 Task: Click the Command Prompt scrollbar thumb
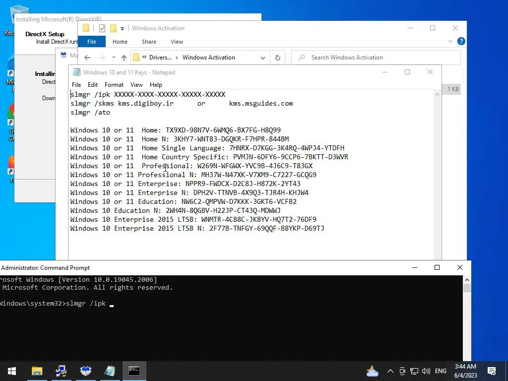click(x=467, y=288)
